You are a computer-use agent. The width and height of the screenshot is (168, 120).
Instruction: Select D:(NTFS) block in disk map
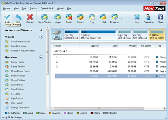125,35
